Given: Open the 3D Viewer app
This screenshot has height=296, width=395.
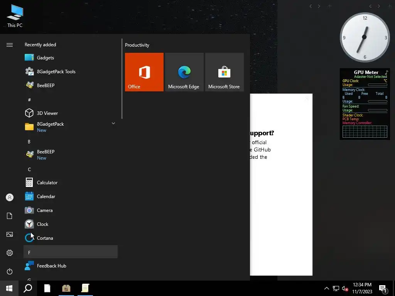Looking at the screenshot, I should 71,113.
